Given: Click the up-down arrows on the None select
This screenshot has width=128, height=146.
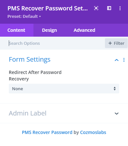Looking at the screenshot, I should click(x=115, y=89).
